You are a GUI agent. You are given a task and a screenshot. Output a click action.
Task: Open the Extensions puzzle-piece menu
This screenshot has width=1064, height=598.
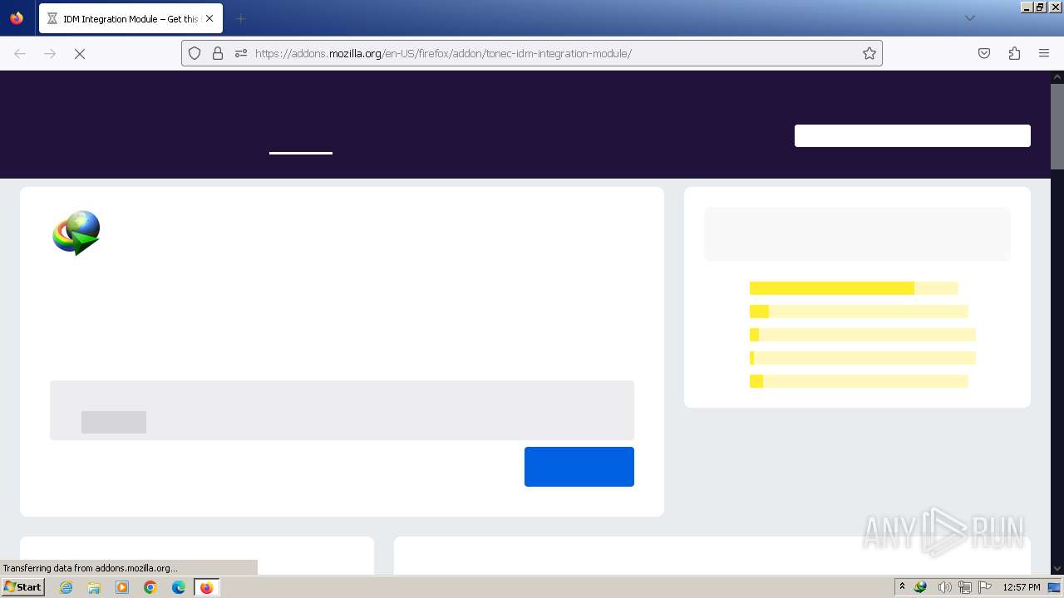tap(1014, 53)
